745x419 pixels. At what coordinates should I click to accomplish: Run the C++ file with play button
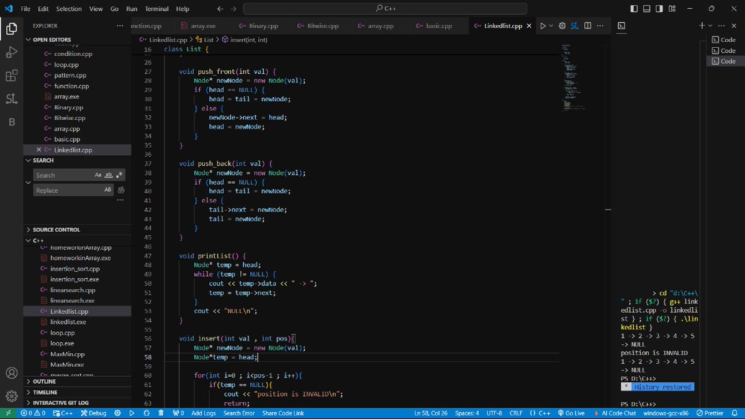(543, 26)
